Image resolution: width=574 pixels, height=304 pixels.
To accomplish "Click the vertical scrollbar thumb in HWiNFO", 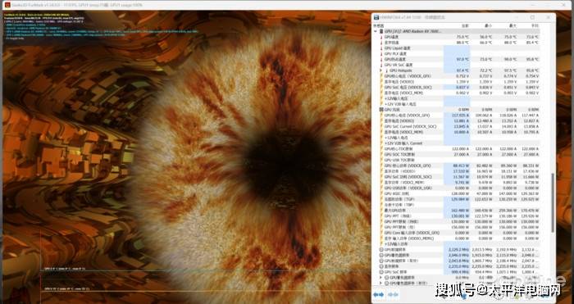I will point(553,202).
